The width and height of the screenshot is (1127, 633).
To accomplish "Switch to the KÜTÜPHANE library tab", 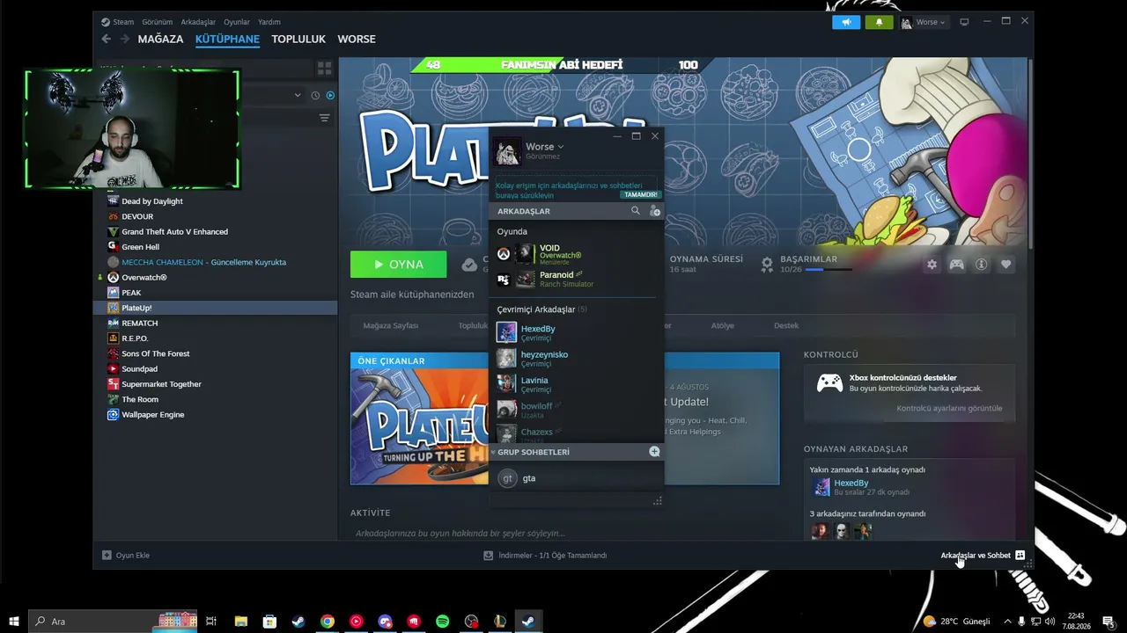I will (x=227, y=40).
